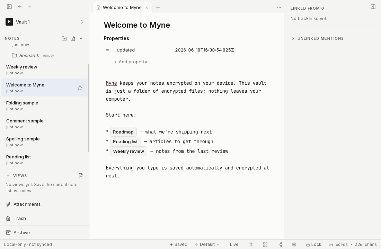Click Add property
381x249 pixels.
[x=131, y=62]
